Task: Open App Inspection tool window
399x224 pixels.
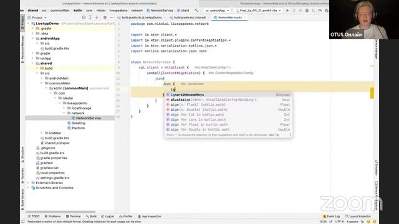Action: (150, 217)
